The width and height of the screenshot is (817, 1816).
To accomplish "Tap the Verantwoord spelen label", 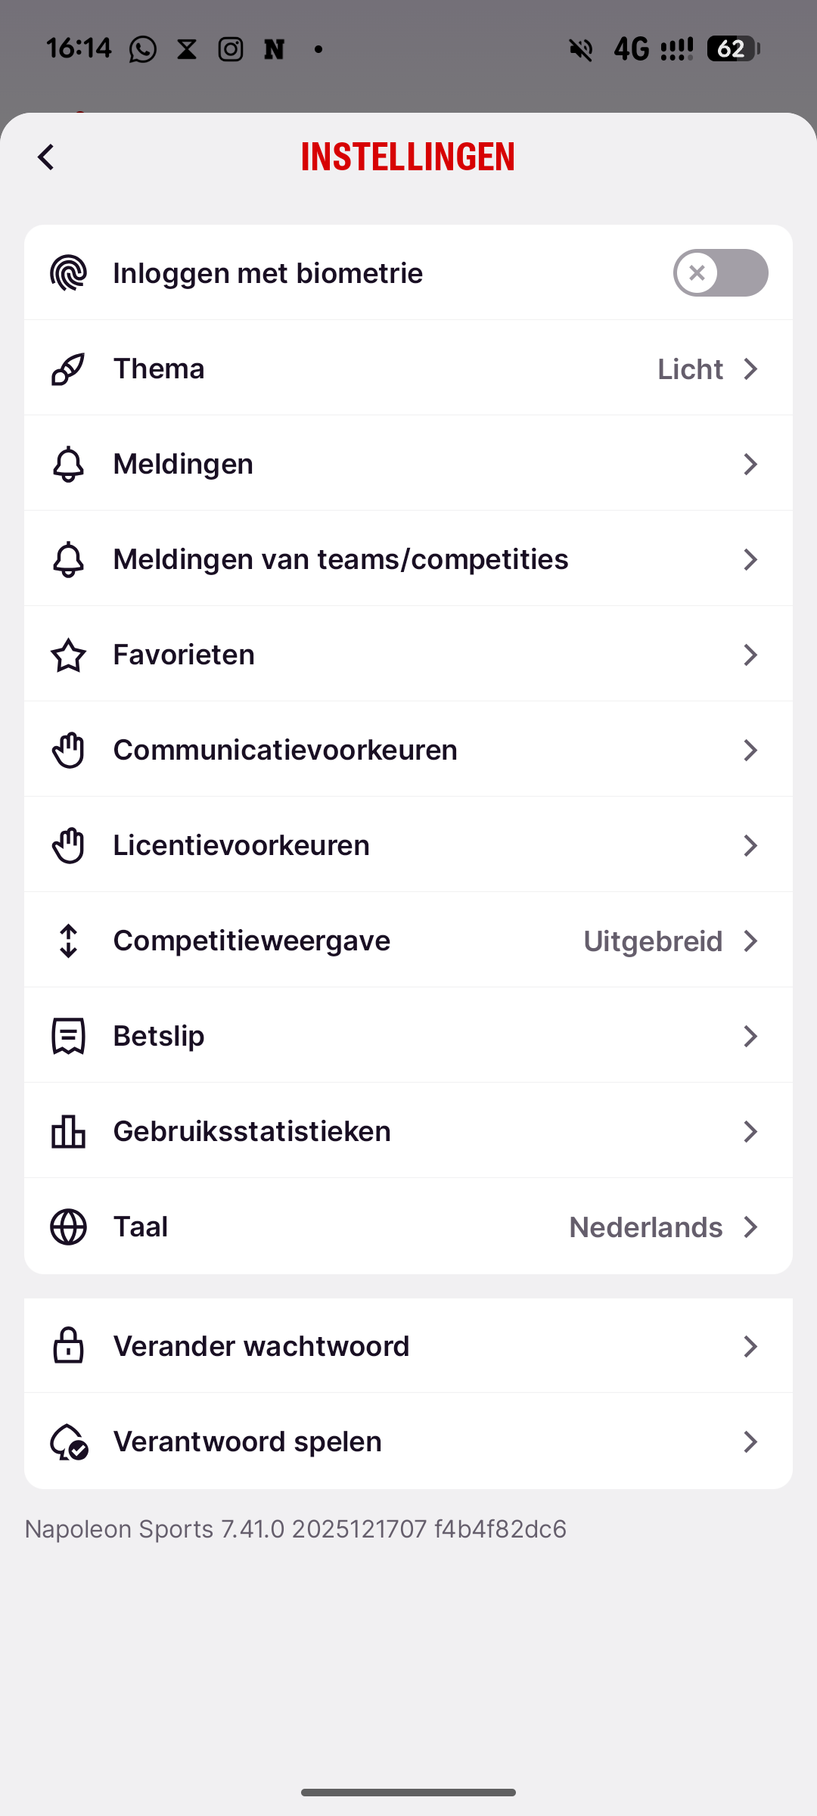I will tap(247, 1442).
